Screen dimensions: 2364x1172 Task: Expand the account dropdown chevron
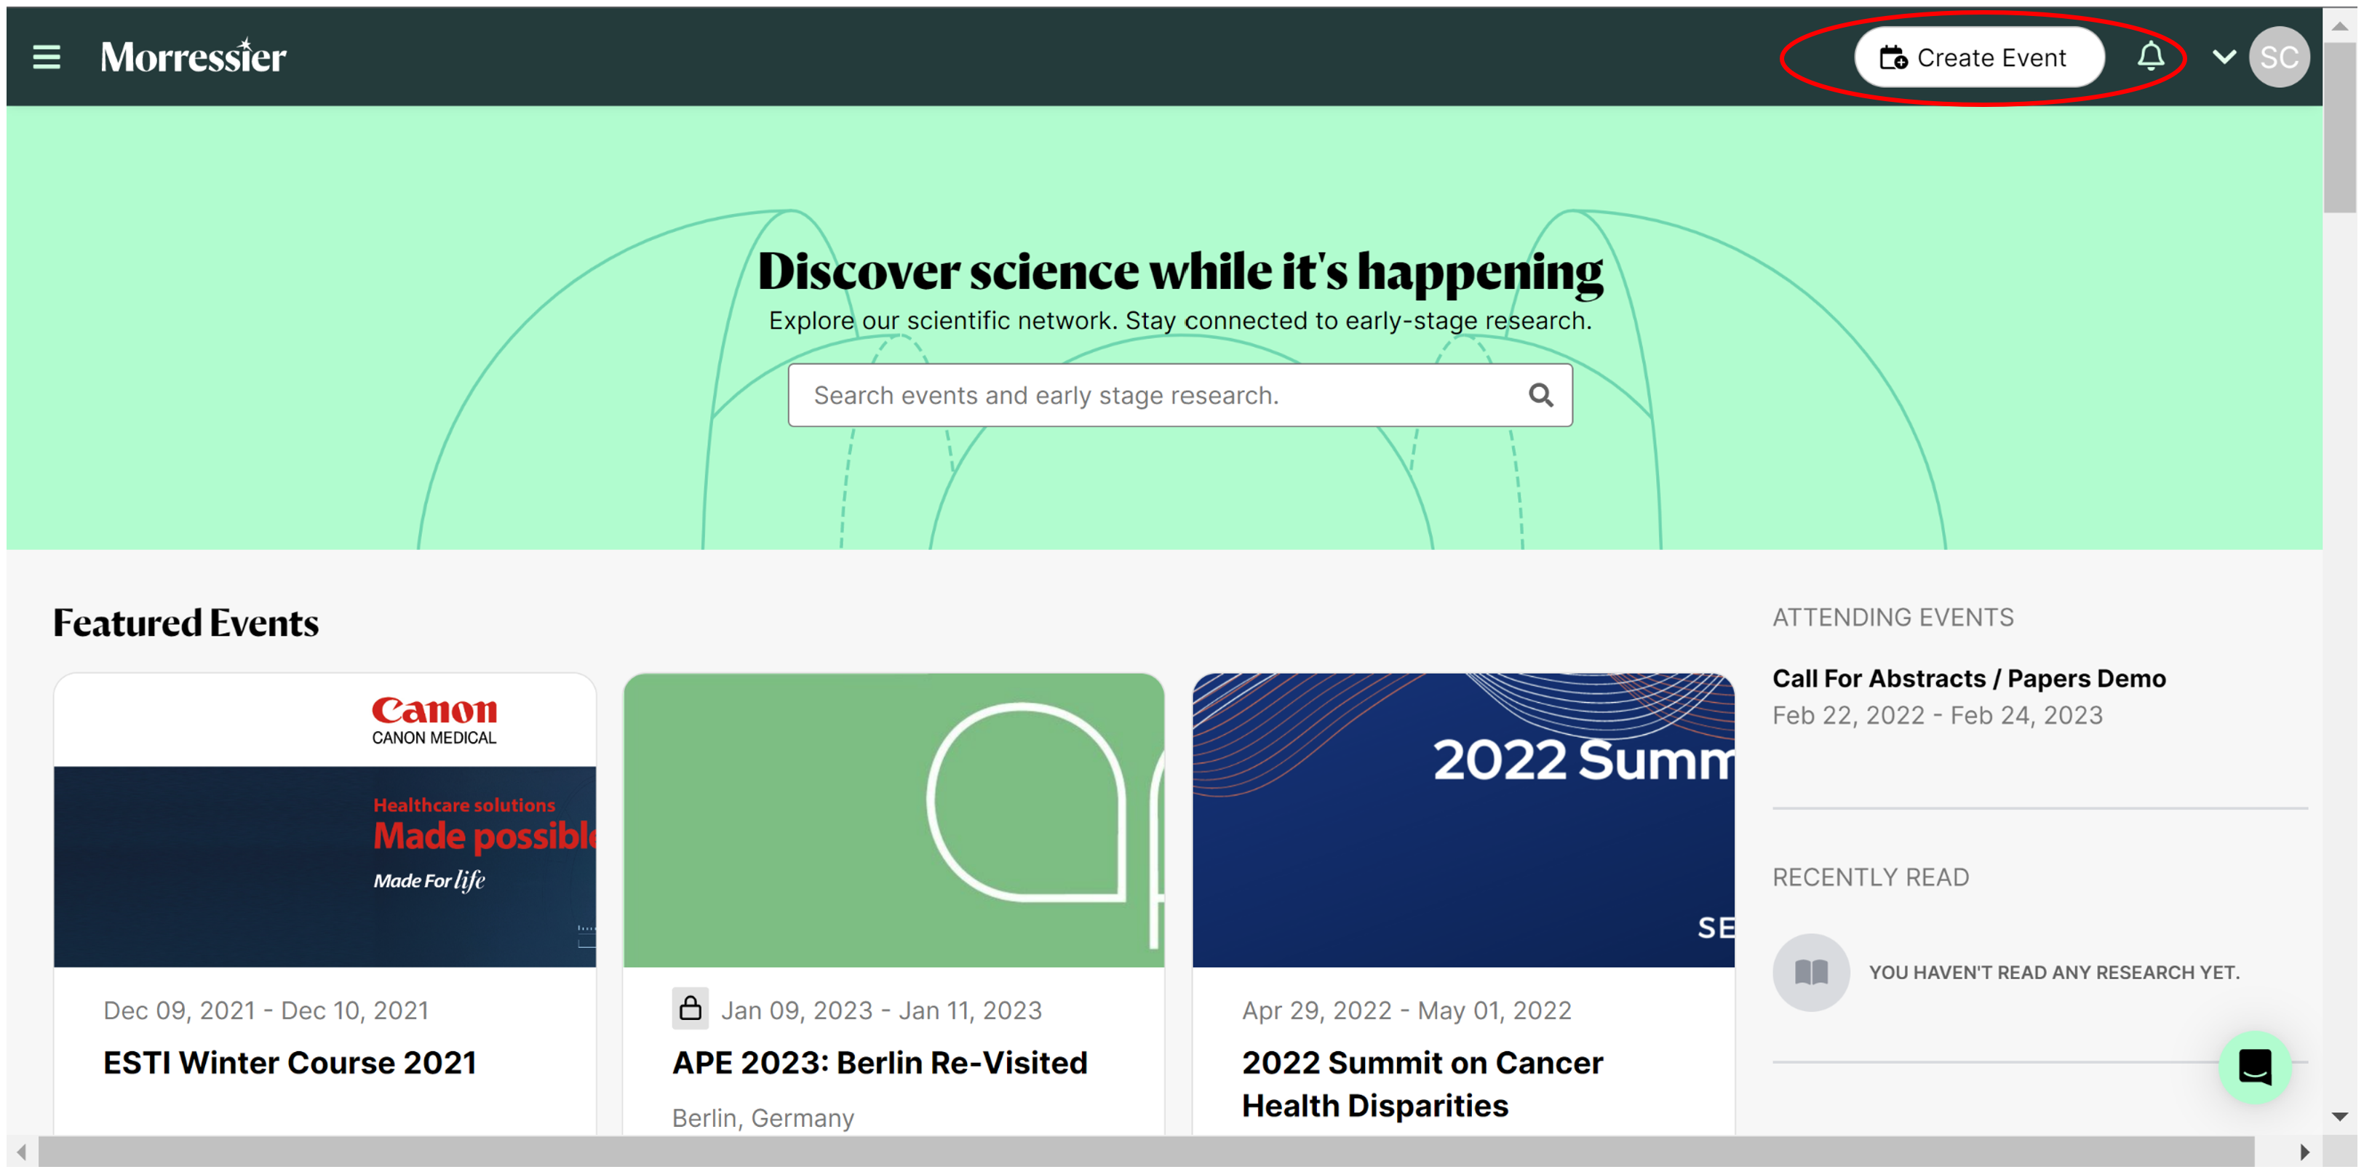2224,57
